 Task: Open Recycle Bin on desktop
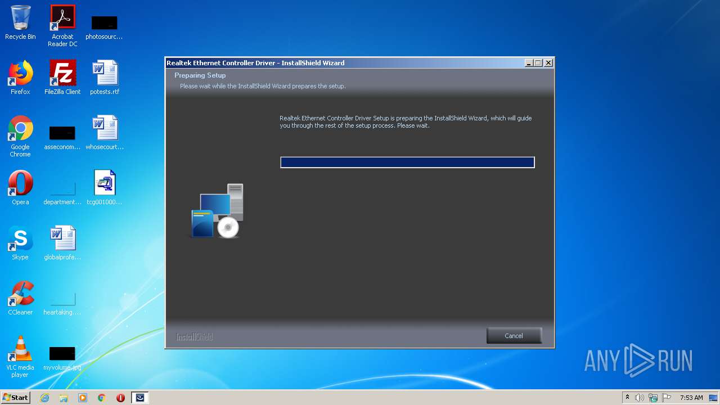(x=20, y=23)
